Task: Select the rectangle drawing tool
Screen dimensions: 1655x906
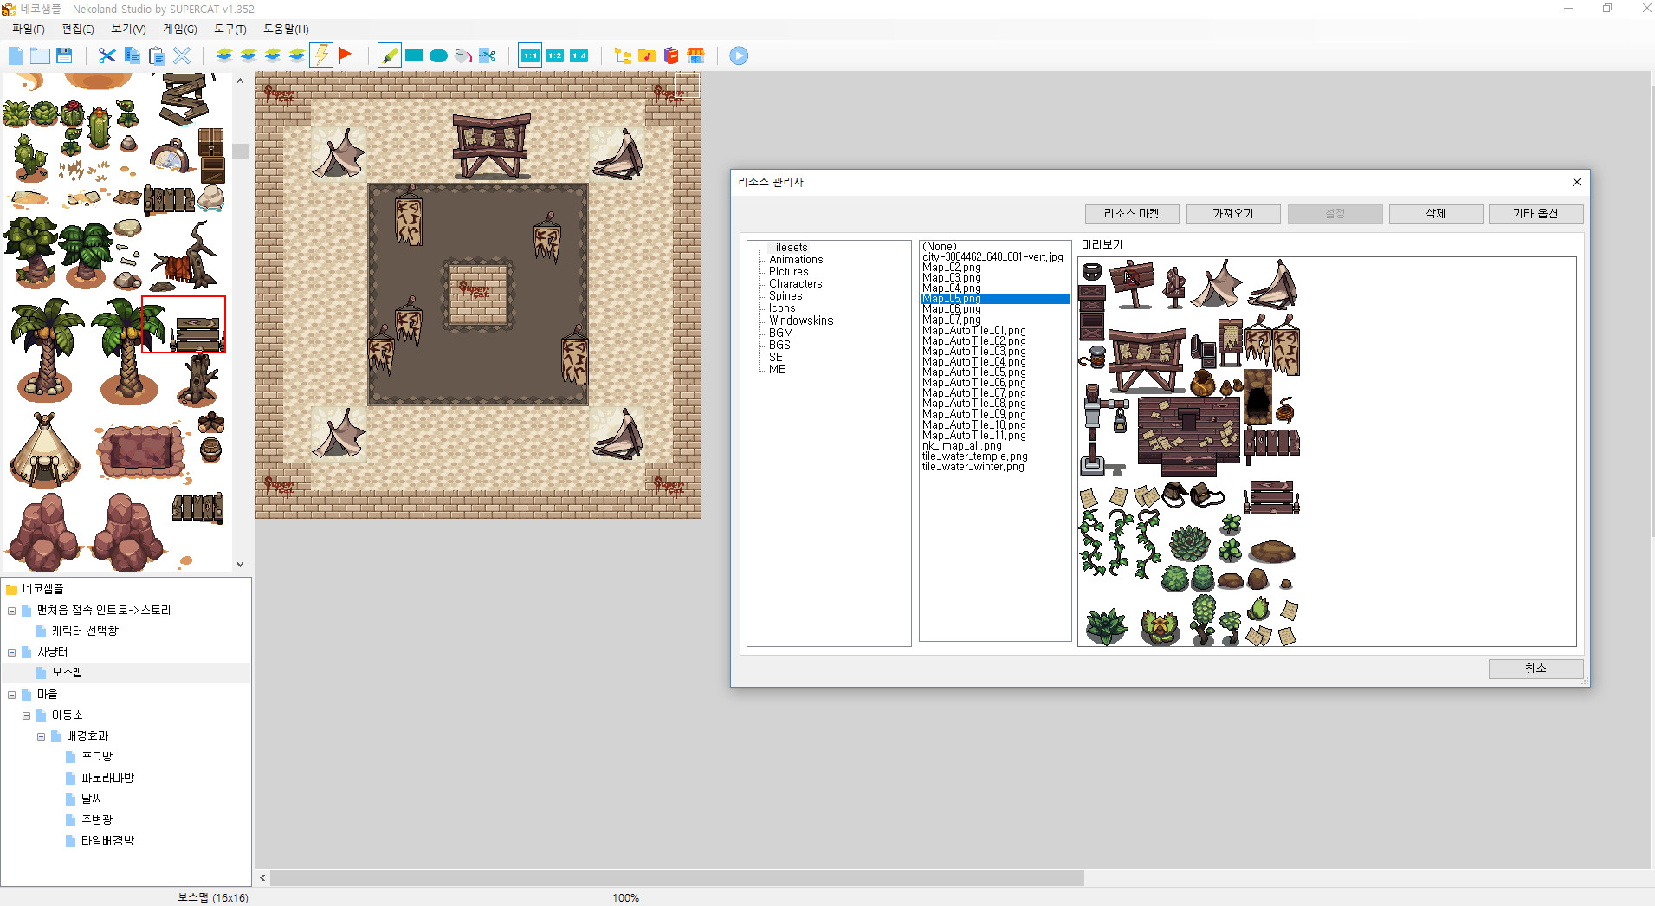Action: click(x=414, y=55)
